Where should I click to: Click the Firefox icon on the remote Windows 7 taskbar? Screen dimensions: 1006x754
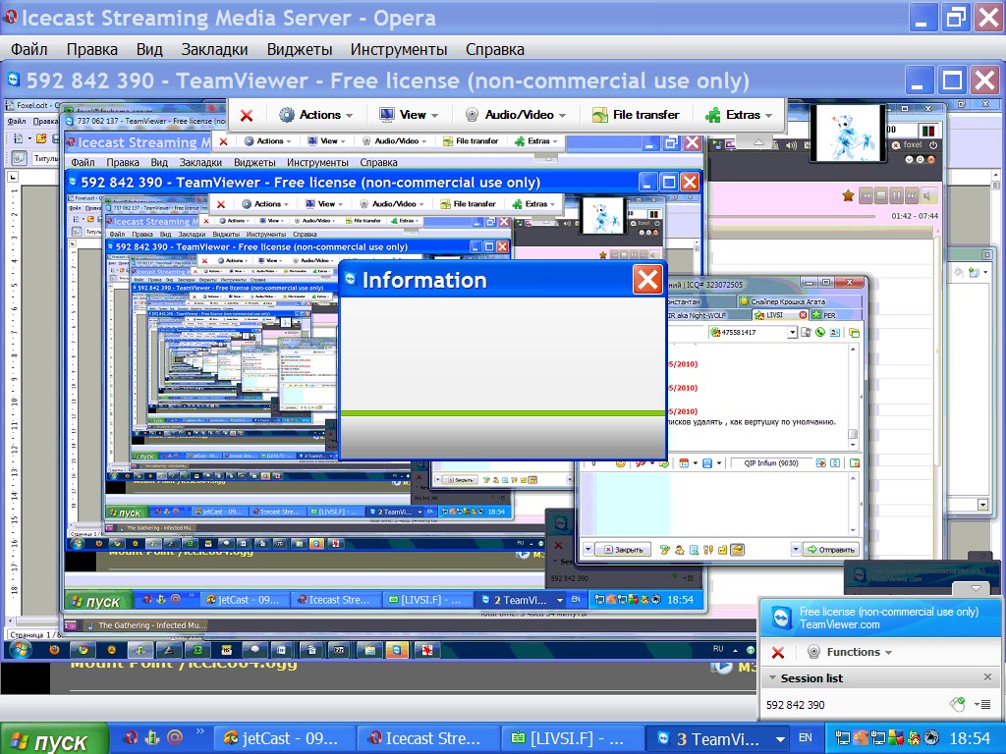click(x=54, y=650)
